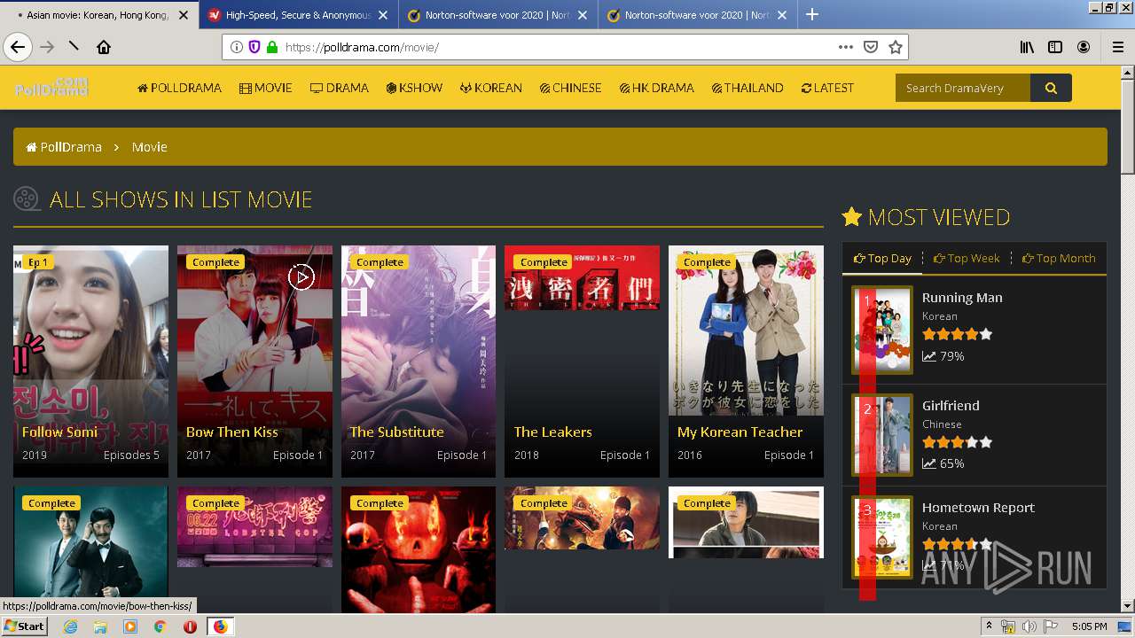Open page actions three-dots menu
The height and width of the screenshot is (638, 1135).
(846, 47)
